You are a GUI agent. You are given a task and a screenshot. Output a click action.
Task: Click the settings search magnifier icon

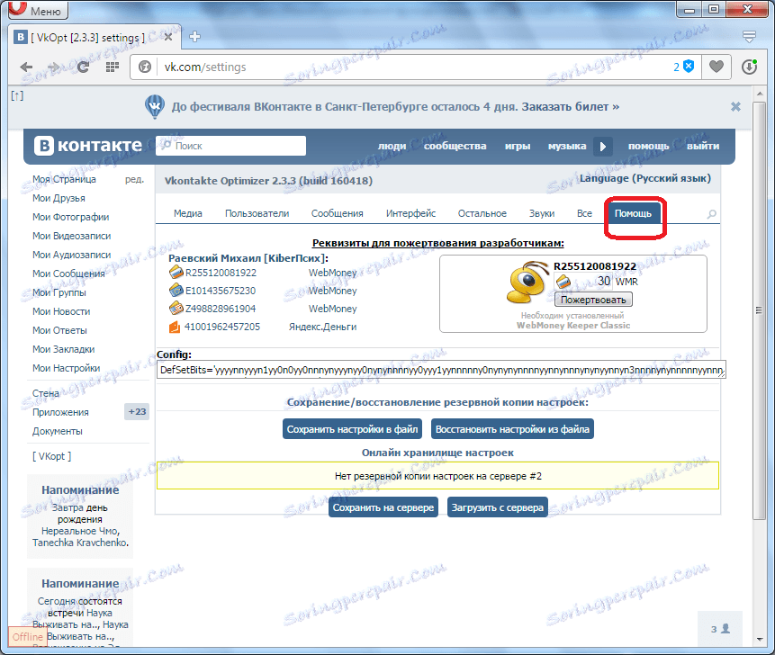tap(712, 214)
